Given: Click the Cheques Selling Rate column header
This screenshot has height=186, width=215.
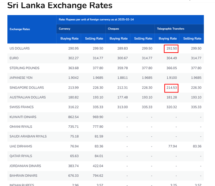Looking at the screenshot, I should point(143,39).
